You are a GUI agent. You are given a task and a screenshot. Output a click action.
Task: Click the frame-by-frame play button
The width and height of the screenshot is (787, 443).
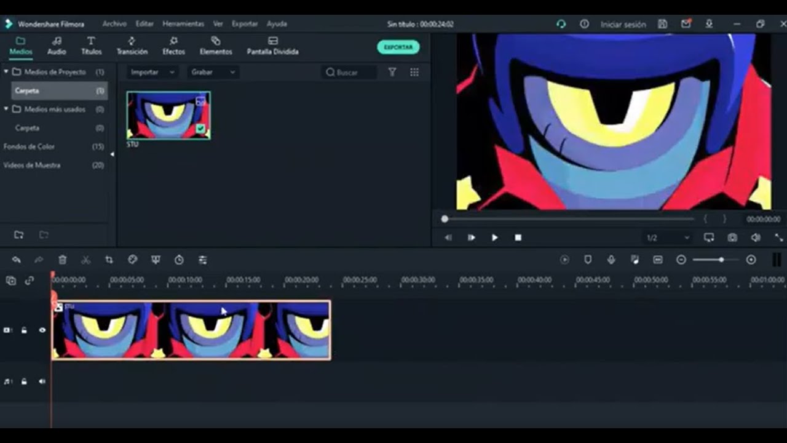point(472,237)
